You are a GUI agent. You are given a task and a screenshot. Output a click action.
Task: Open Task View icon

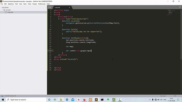coord(55,99)
